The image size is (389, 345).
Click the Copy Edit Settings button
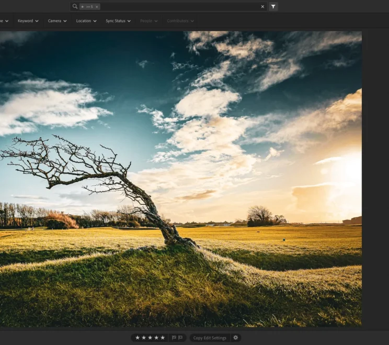tap(210, 338)
